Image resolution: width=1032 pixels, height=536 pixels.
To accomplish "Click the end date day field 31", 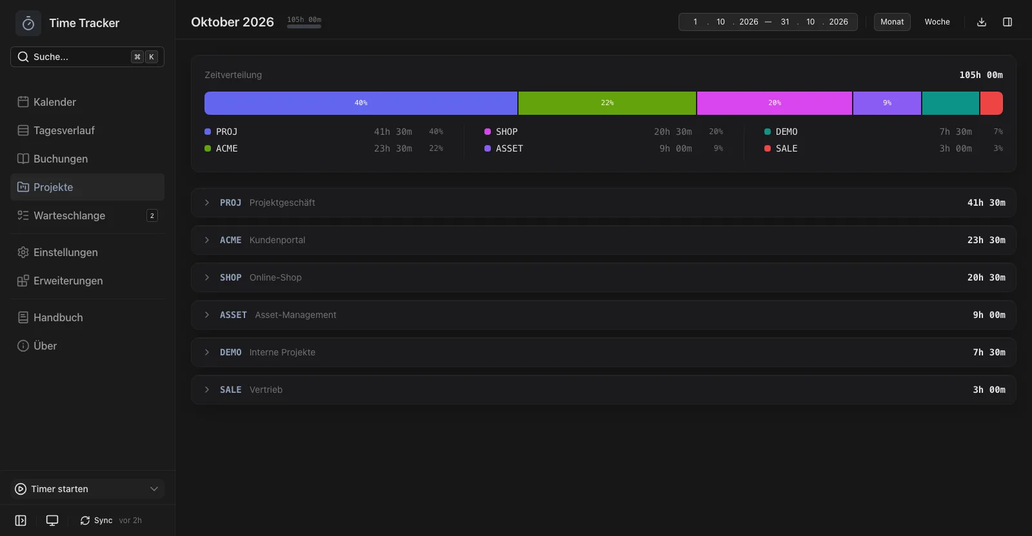I will click(x=785, y=22).
